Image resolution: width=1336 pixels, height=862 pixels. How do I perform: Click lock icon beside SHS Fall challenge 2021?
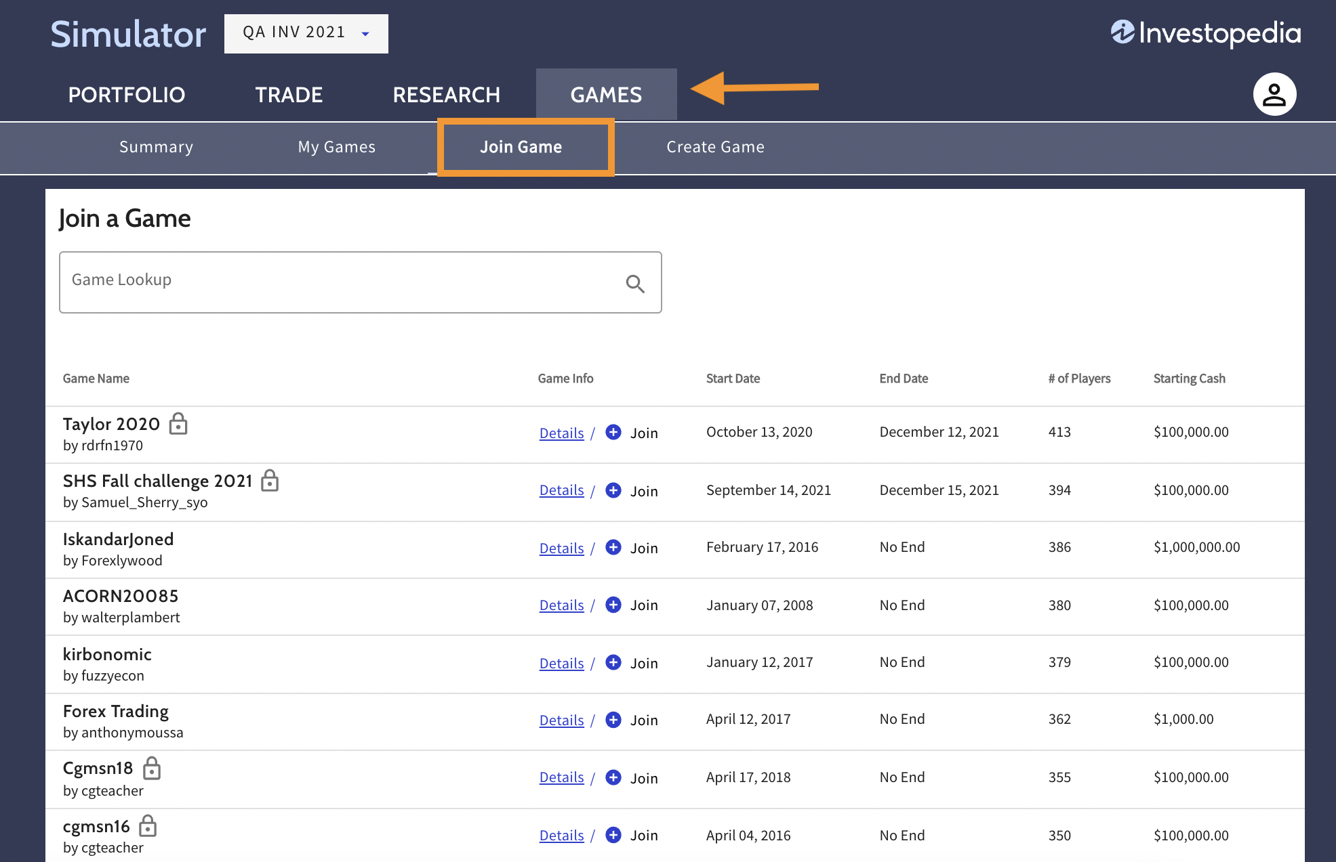click(x=270, y=481)
